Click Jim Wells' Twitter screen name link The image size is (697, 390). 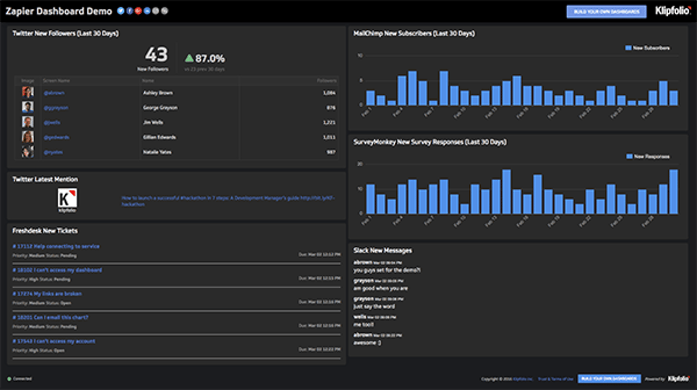(52, 123)
